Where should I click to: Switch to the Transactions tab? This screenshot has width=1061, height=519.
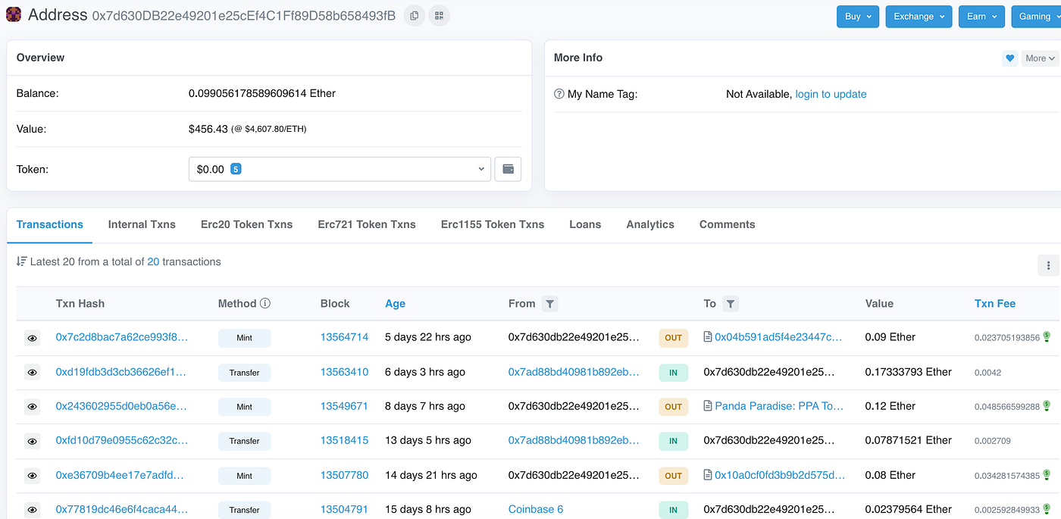50,224
